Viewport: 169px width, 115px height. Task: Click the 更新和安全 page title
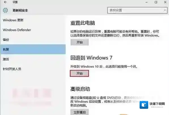pyautogui.click(x=20, y=10)
